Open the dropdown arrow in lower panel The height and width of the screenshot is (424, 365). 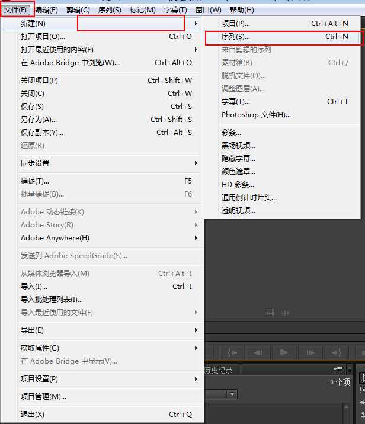[x=232, y=394]
